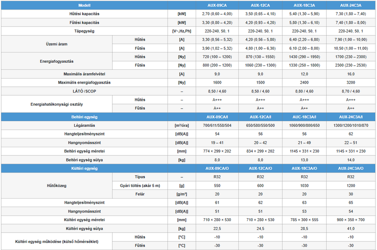Image resolution: width=377 pixels, height=250 pixels.
Task: Click the 834 × 299 × 202 dimensions
Action: pos(260,151)
